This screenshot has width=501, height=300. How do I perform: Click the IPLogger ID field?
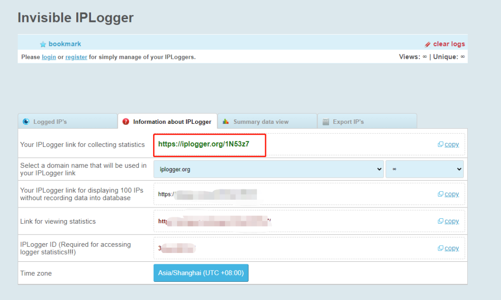(x=309, y=248)
